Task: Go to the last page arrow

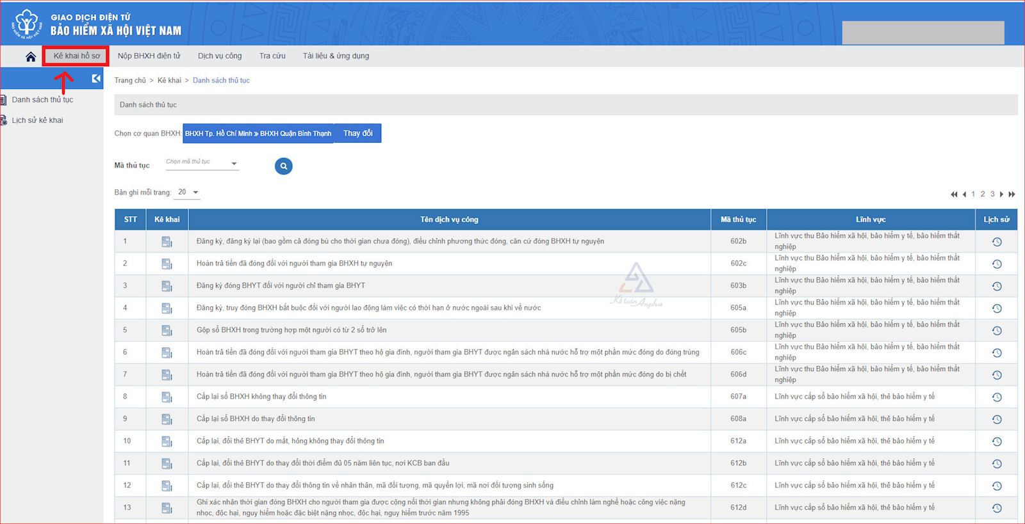Action: coord(1012,194)
